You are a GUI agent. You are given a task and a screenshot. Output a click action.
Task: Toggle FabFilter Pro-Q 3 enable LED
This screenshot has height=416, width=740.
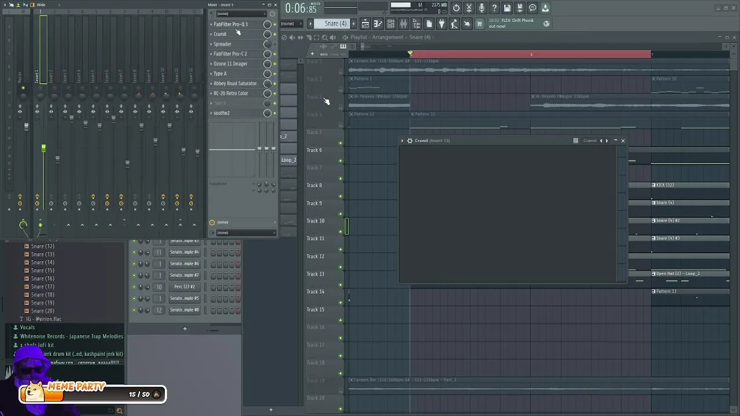pyautogui.click(x=275, y=24)
